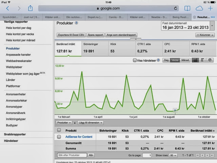The width and height of the screenshot is (217, 163).
Task: Select CTR f. sida metric tab
Action: pyautogui.click(x=149, y=49)
